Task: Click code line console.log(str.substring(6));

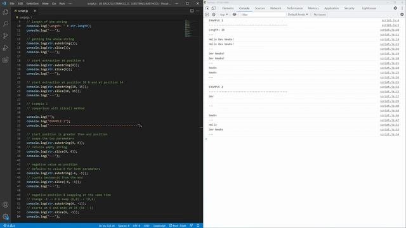Action: click(x=53, y=65)
